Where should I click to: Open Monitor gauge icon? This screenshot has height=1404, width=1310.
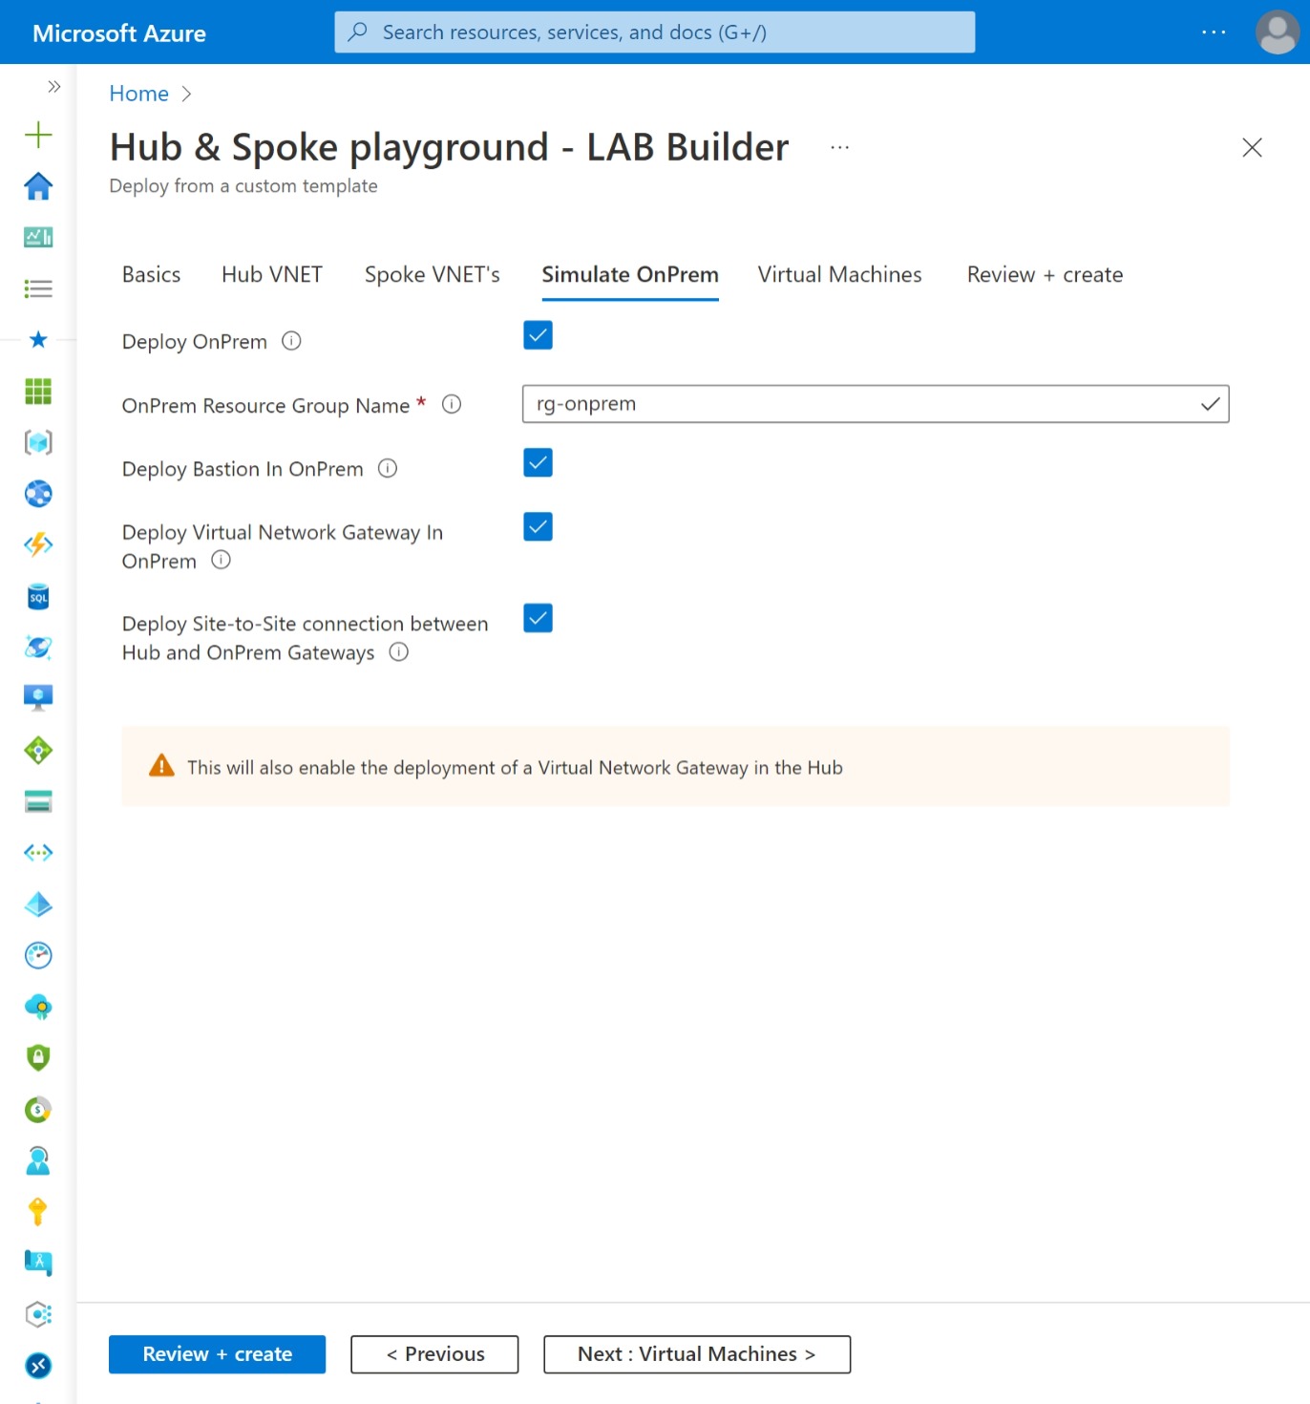point(38,955)
